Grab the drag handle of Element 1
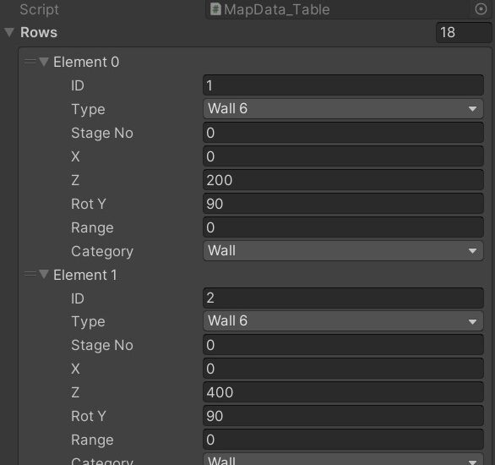This screenshot has height=465, width=495. pos(30,274)
